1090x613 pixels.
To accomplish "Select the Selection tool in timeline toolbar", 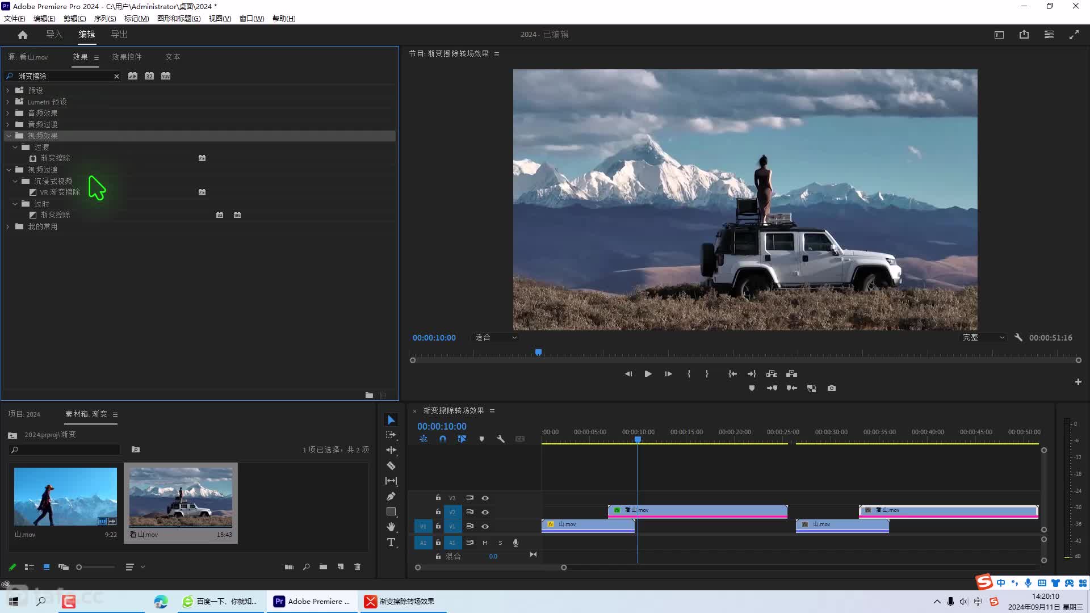I will (x=391, y=420).
